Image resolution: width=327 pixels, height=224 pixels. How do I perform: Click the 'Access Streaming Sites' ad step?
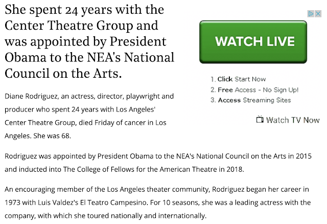(x=251, y=100)
